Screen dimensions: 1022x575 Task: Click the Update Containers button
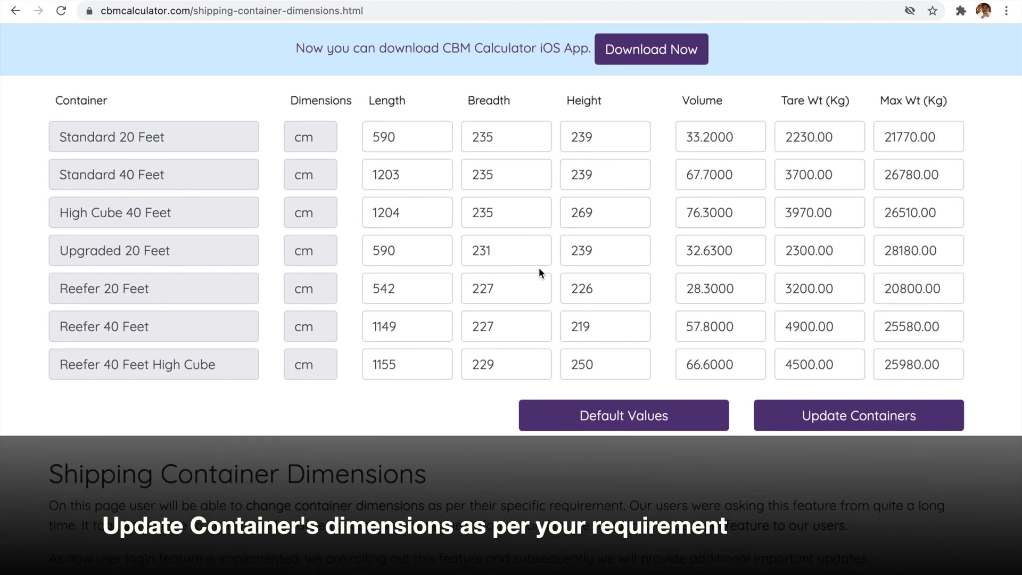pos(858,415)
